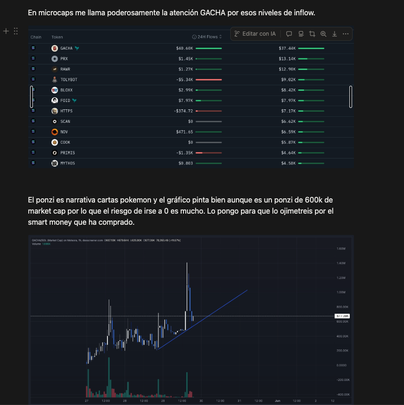Click the MYTHOS token logo
This screenshot has width=404, height=405.
(55, 163)
